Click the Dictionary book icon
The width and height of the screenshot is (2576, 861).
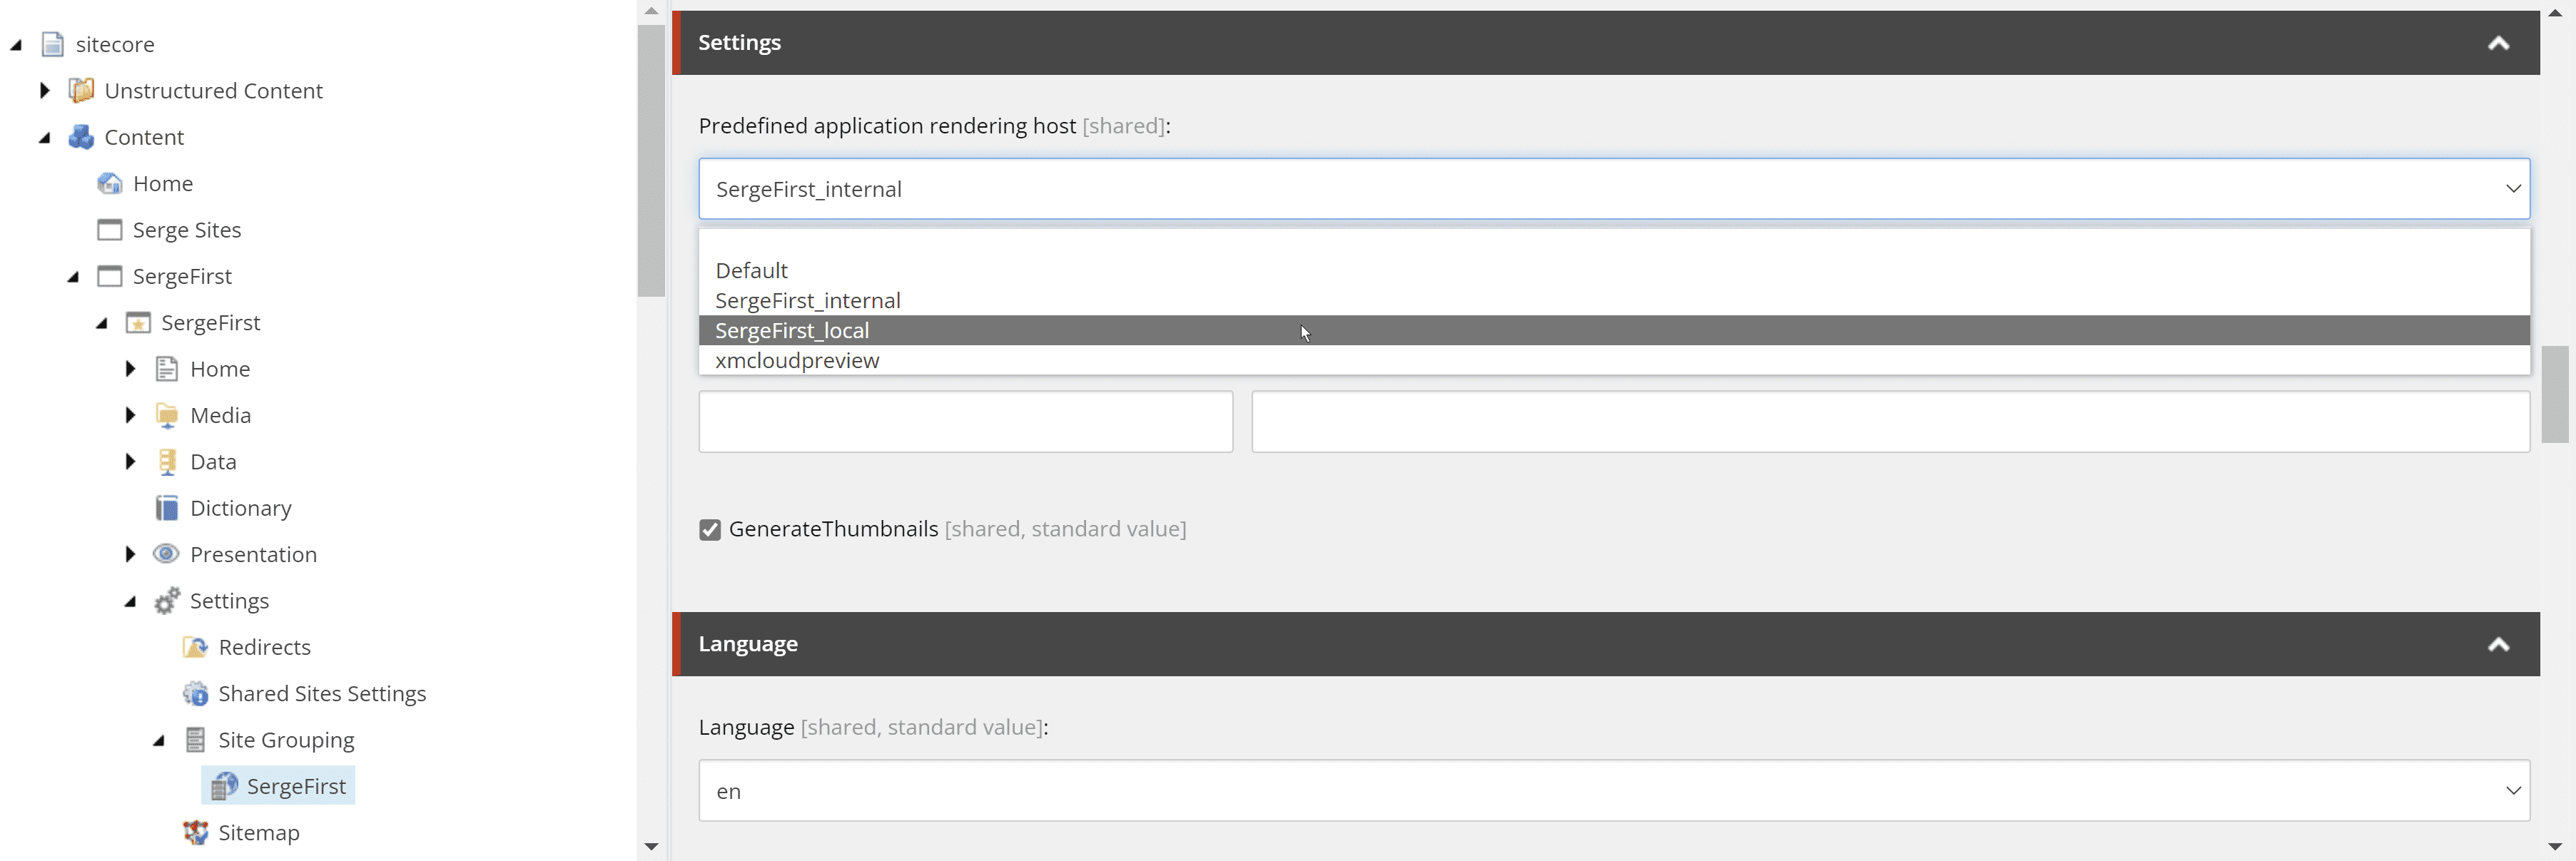(x=167, y=508)
